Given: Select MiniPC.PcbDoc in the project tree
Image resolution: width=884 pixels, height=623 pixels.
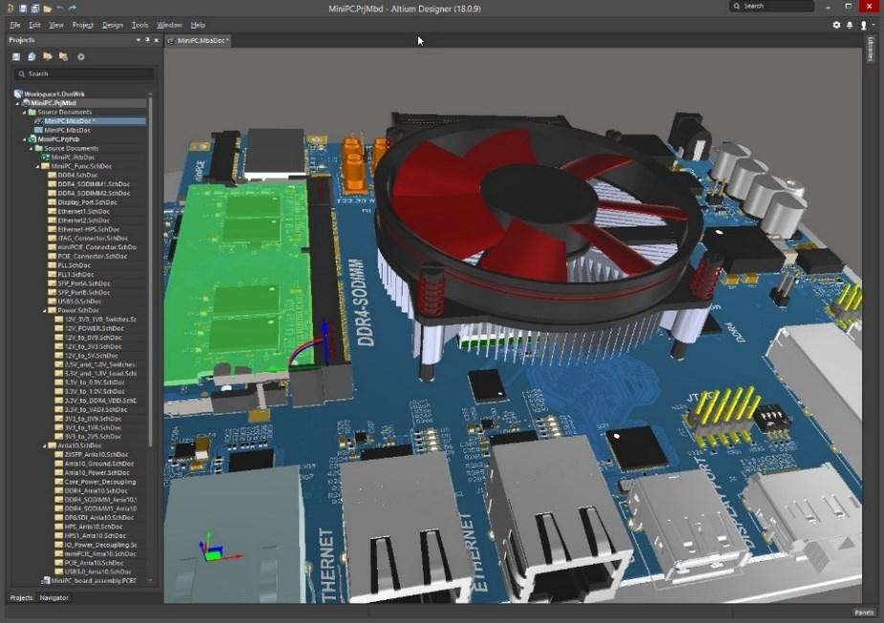Looking at the screenshot, I should pyautogui.click(x=74, y=157).
